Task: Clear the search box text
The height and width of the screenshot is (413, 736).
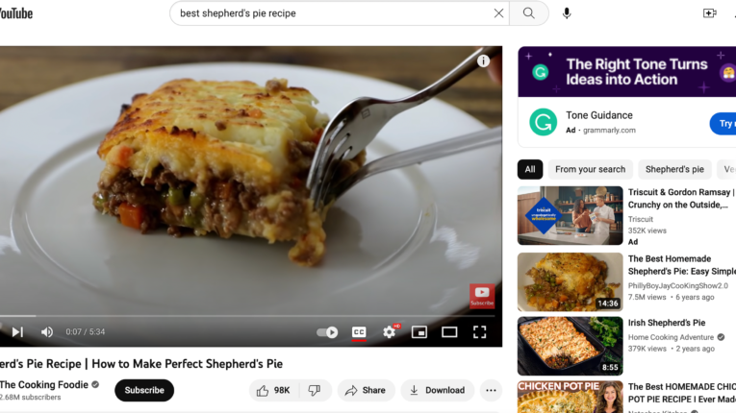Action: pos(498,13)
